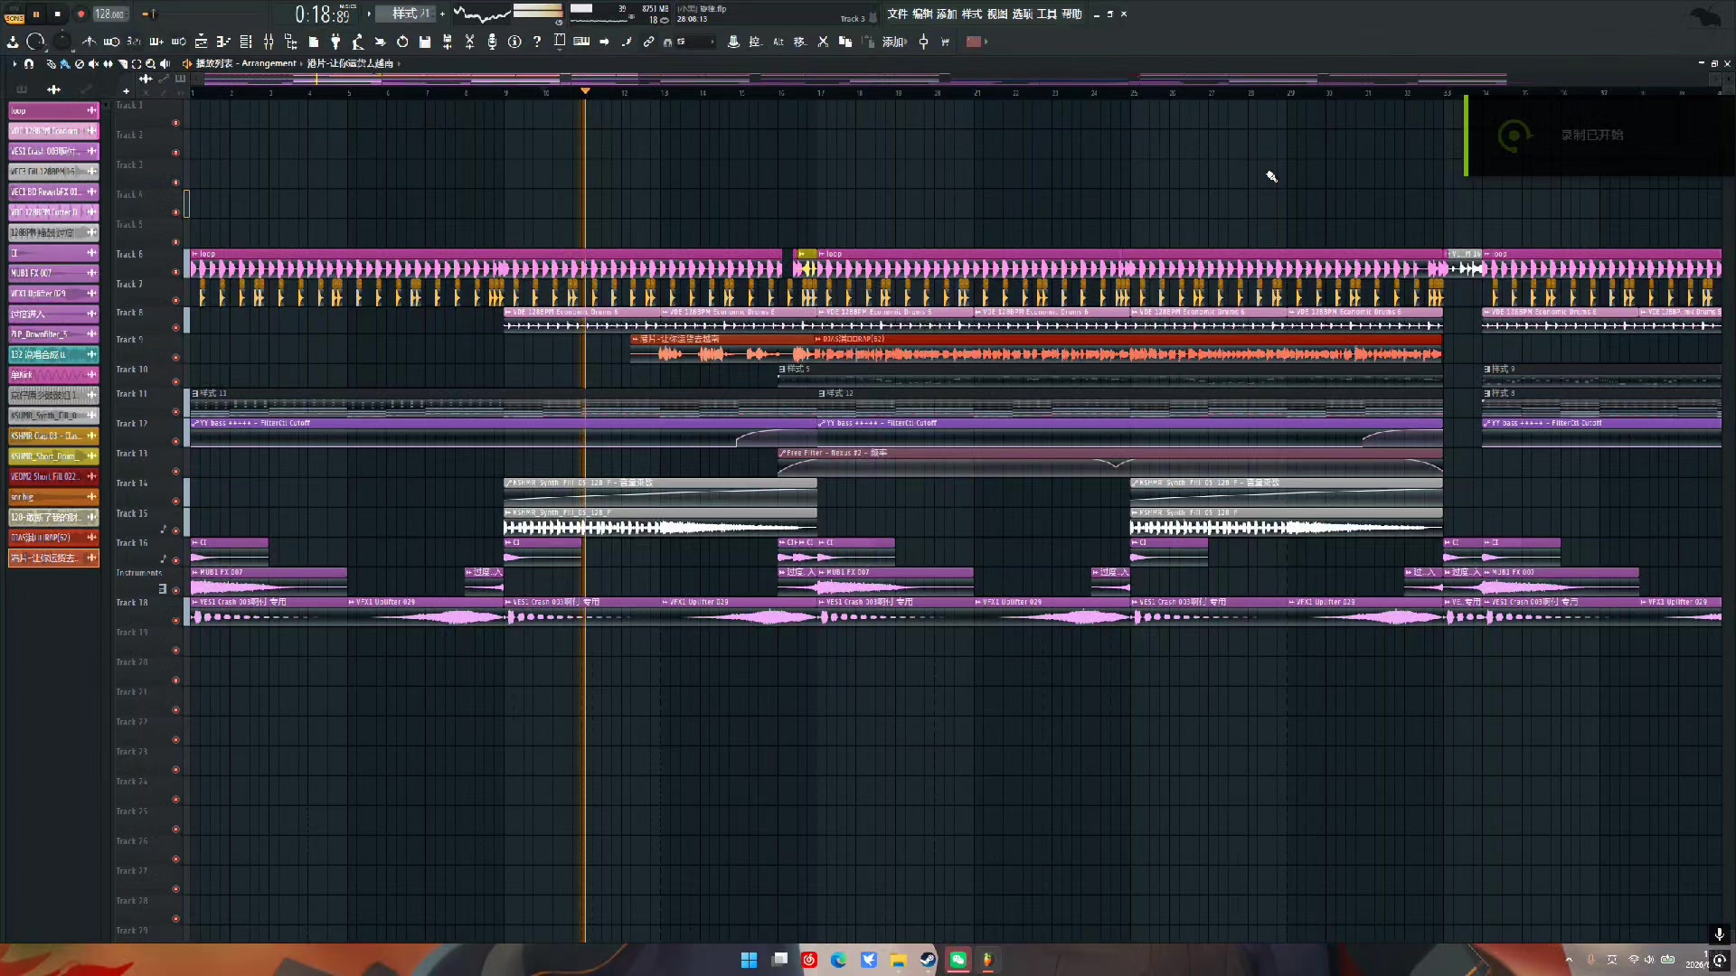Image resolution: width=1736 pixels, height=976 pixels.
Task: Open the 视图 (View) menu
Action: (x=997, y=14)
